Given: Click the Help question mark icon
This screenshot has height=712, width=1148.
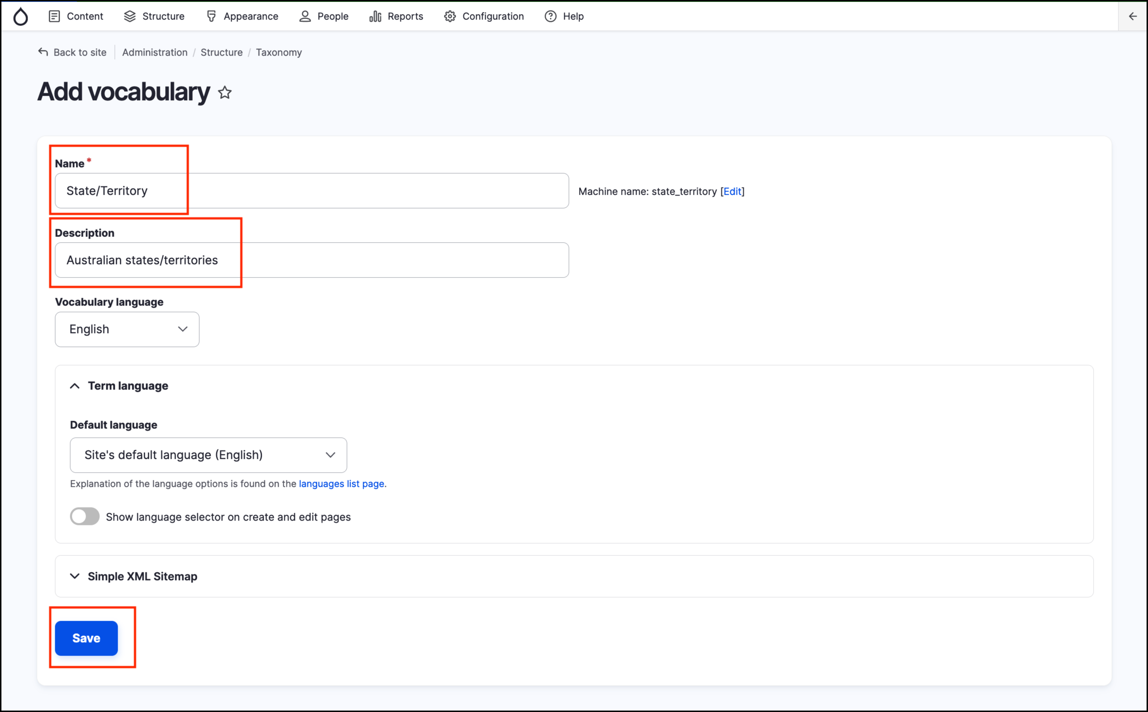Looking at the screenshot, I should click(550, 17).
